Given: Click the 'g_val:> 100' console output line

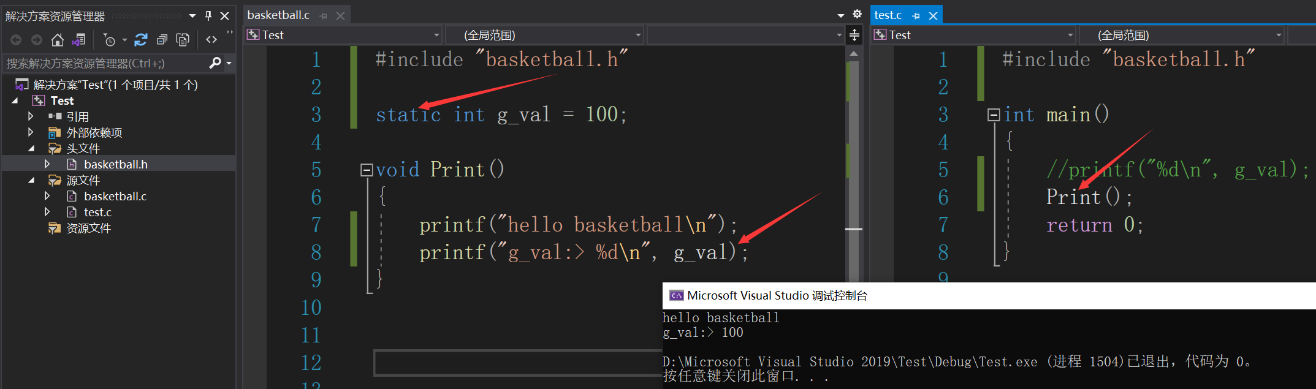Looking at the screenshot, I should tap(703, 333).
